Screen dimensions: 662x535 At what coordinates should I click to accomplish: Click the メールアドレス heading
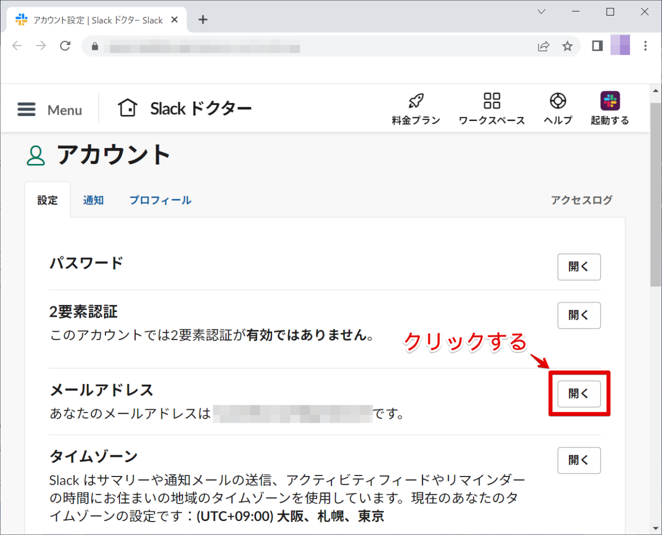click(x=101, y=390)
